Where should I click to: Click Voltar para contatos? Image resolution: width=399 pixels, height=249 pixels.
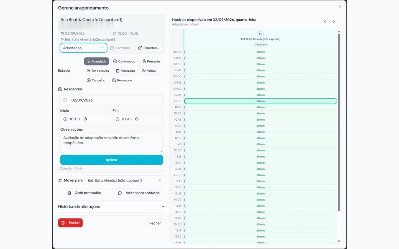tap(139, 193)
